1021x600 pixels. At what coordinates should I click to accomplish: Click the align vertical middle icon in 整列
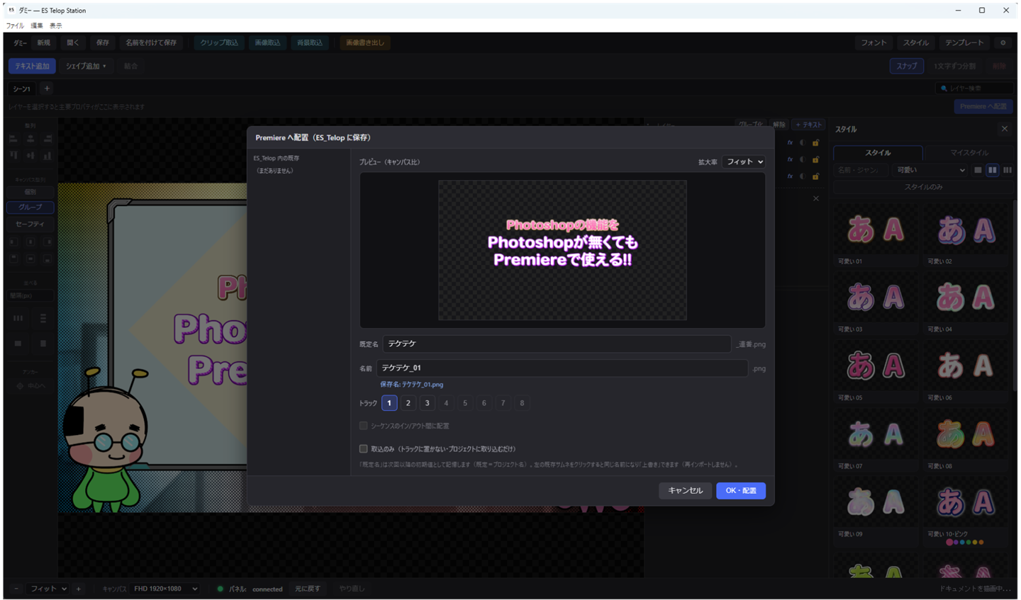tap(30, 155)
